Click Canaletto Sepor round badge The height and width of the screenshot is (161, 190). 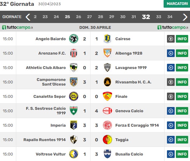[x=74, y=96]
